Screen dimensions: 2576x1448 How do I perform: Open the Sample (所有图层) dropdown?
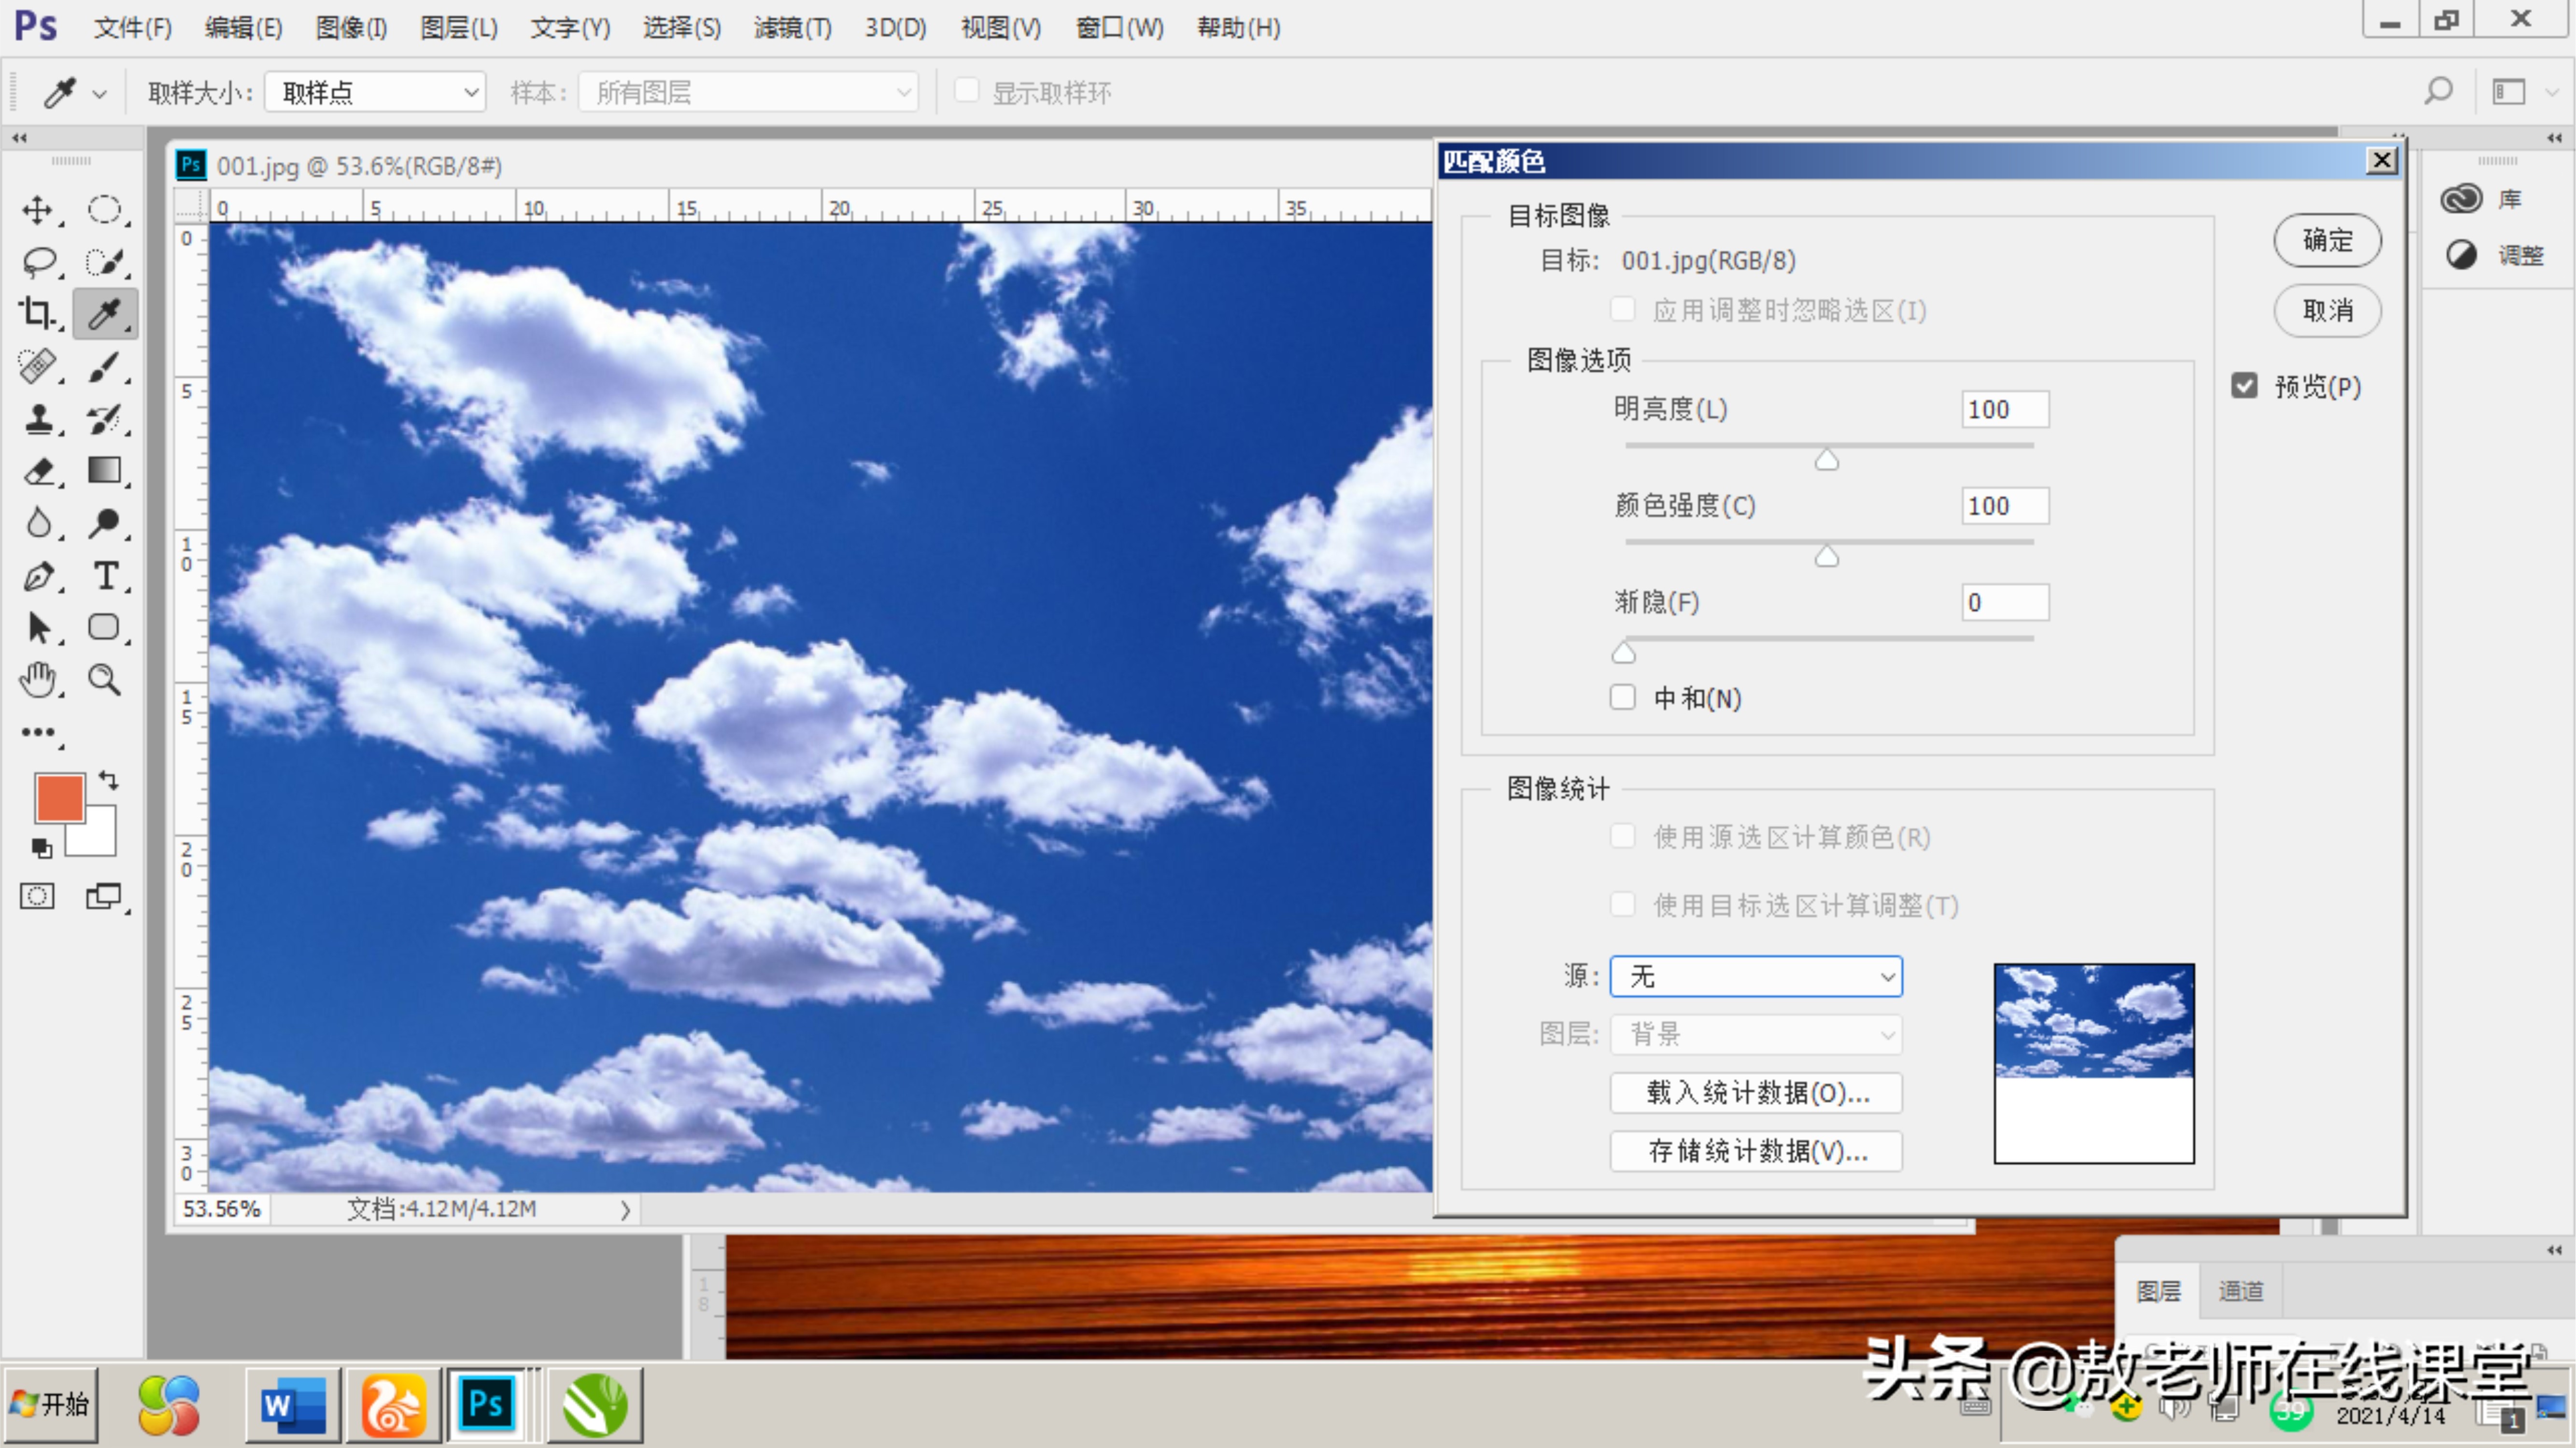tap(748, 92)
